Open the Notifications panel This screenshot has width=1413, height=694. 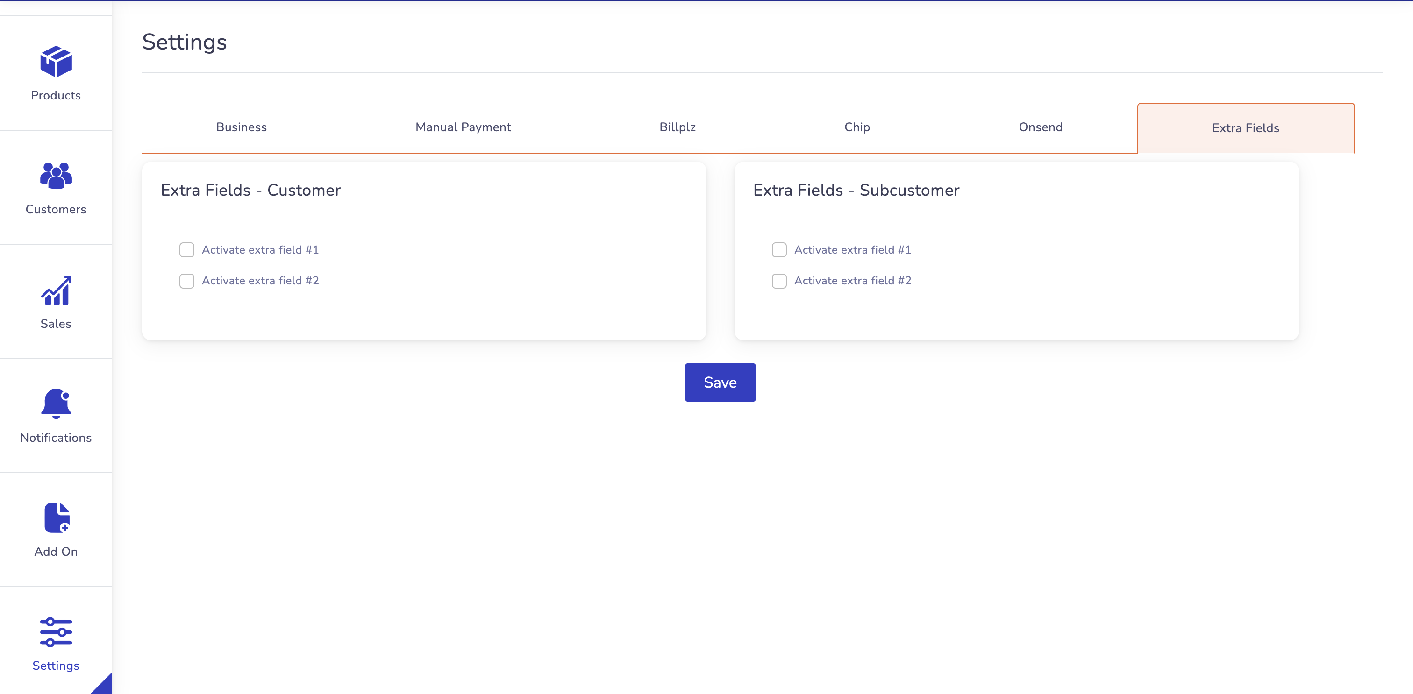coord(55,415)
